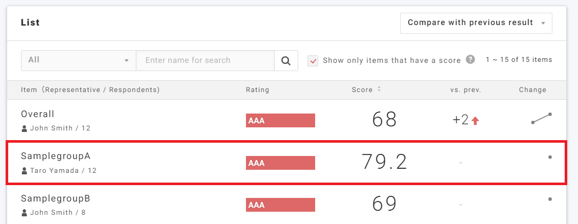Click the vs. prev. column header

click(x=465, y=90)
